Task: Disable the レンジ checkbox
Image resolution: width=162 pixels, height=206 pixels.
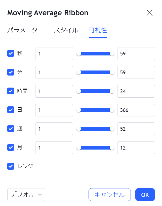Action: (11, 166)
